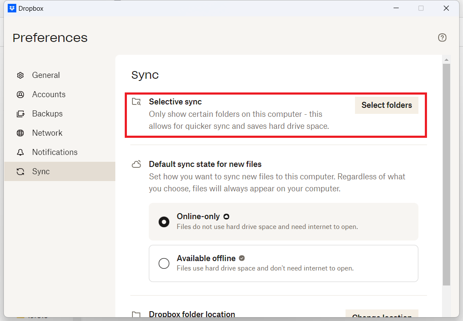The width and height of the screenshot is (463, 321).
Task: Click the checkmark badge next to Available offline
Action: tap(242, 258)
